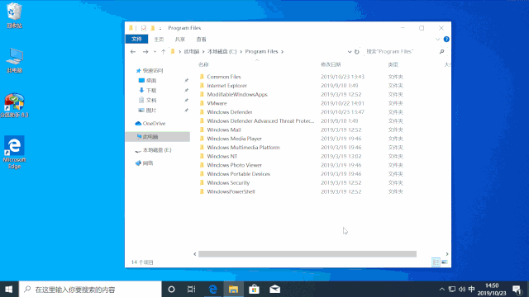Click the This PC breadcrumb segment

pos(191,51)
